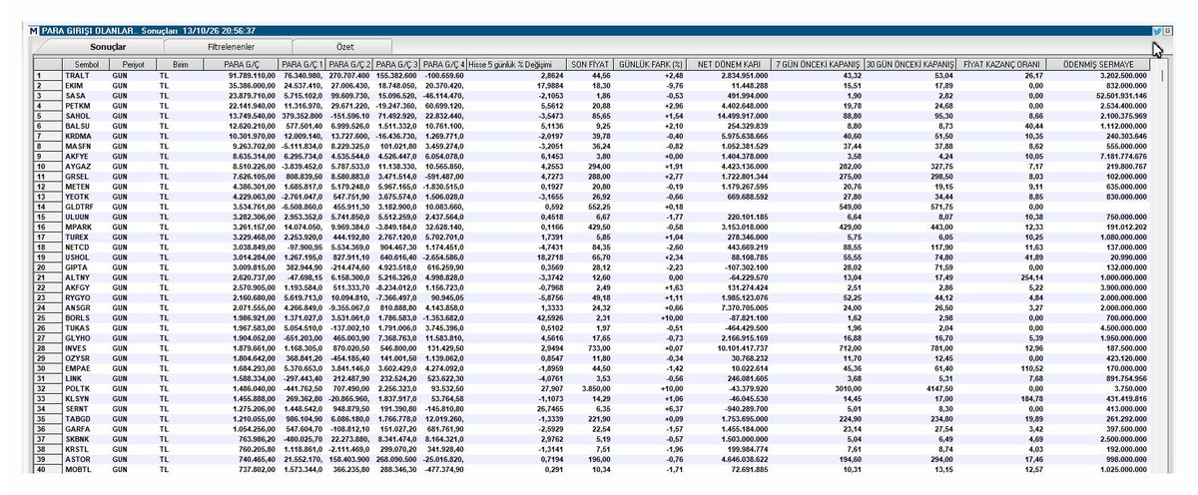Click the PARA G/Ç 3 column header
The width and height of the screenshot is (1198, 495).
point(397,63)
